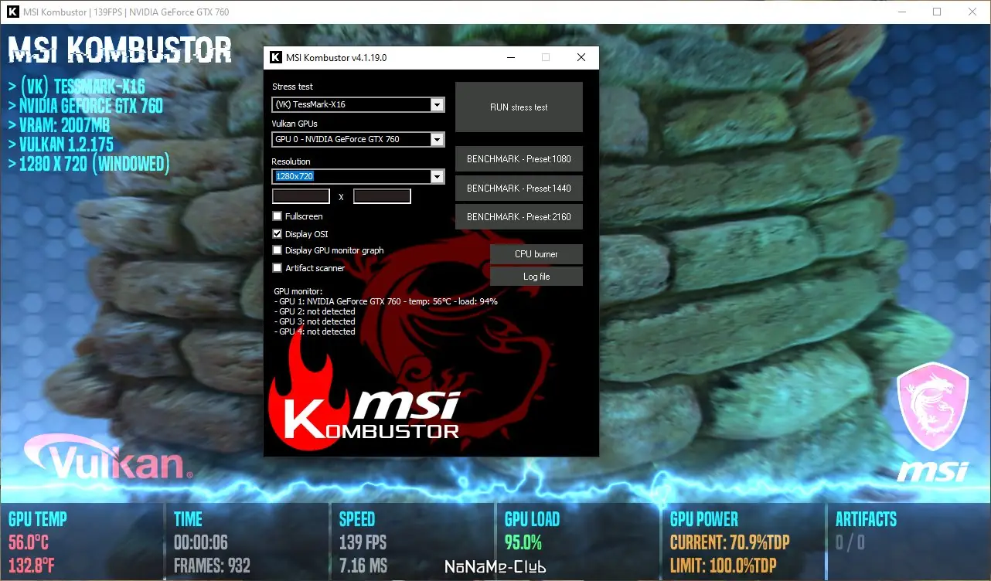
Task: Click the '> VULKAN 1.2.175' overlay text
Action: tap(60, 144)
